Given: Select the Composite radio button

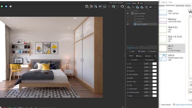Looking at the screenshot, I should (148, 51).
